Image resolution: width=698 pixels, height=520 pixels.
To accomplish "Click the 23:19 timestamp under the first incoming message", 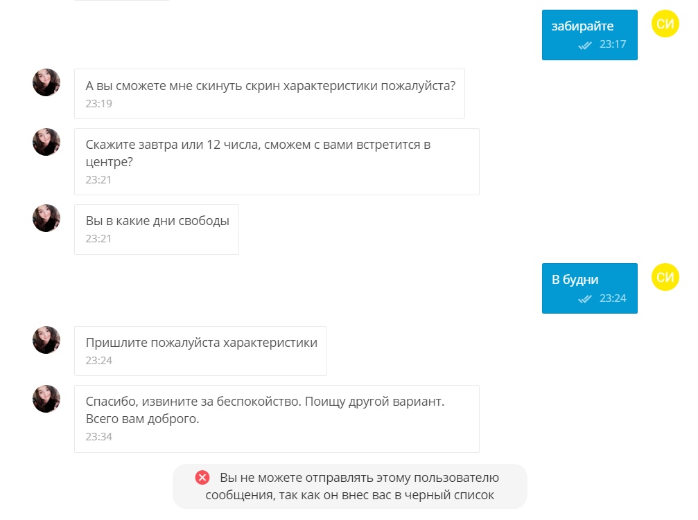I will point(99,103).
